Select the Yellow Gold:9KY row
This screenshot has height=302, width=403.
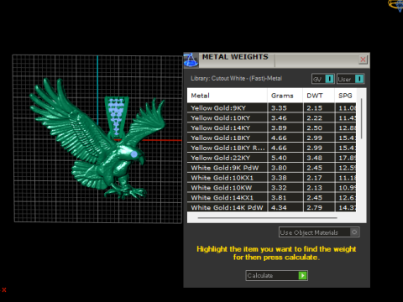pos(272,108)
